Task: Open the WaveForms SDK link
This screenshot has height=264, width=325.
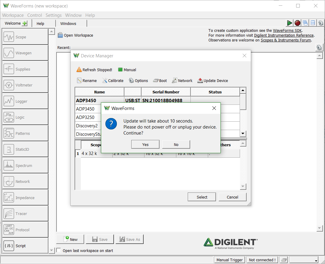Action: click(x=287, y=30)
